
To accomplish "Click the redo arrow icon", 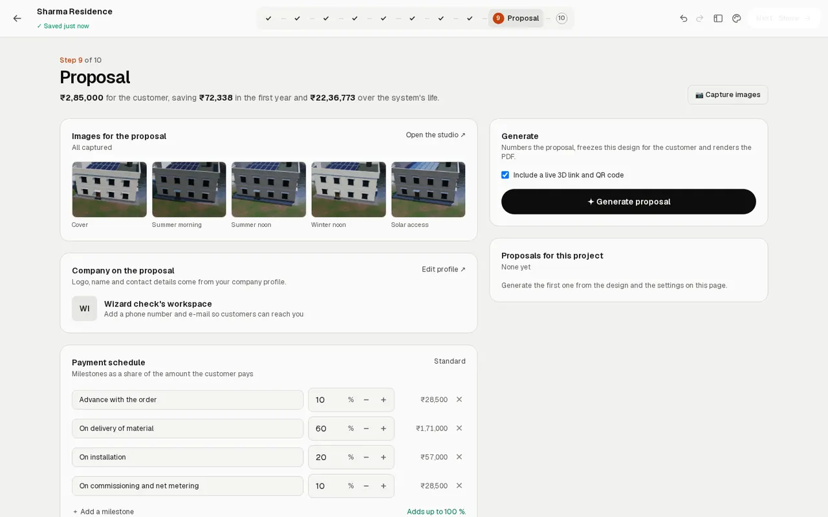I will coord(700,18).
